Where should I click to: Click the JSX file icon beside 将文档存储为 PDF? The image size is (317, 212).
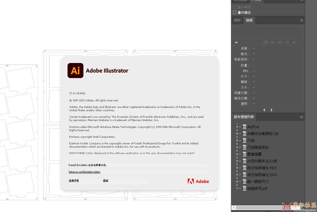245,168
